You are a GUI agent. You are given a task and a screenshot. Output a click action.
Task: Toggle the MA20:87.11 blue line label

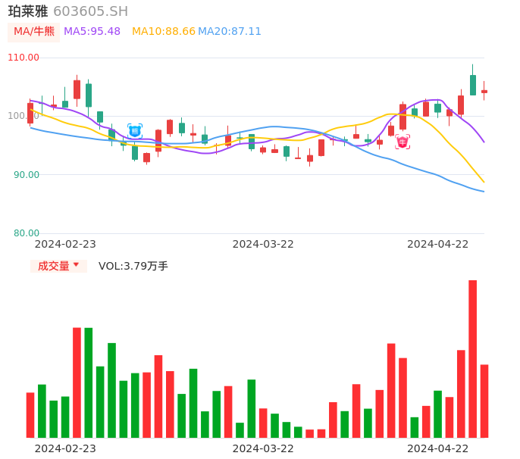[230, 32]
